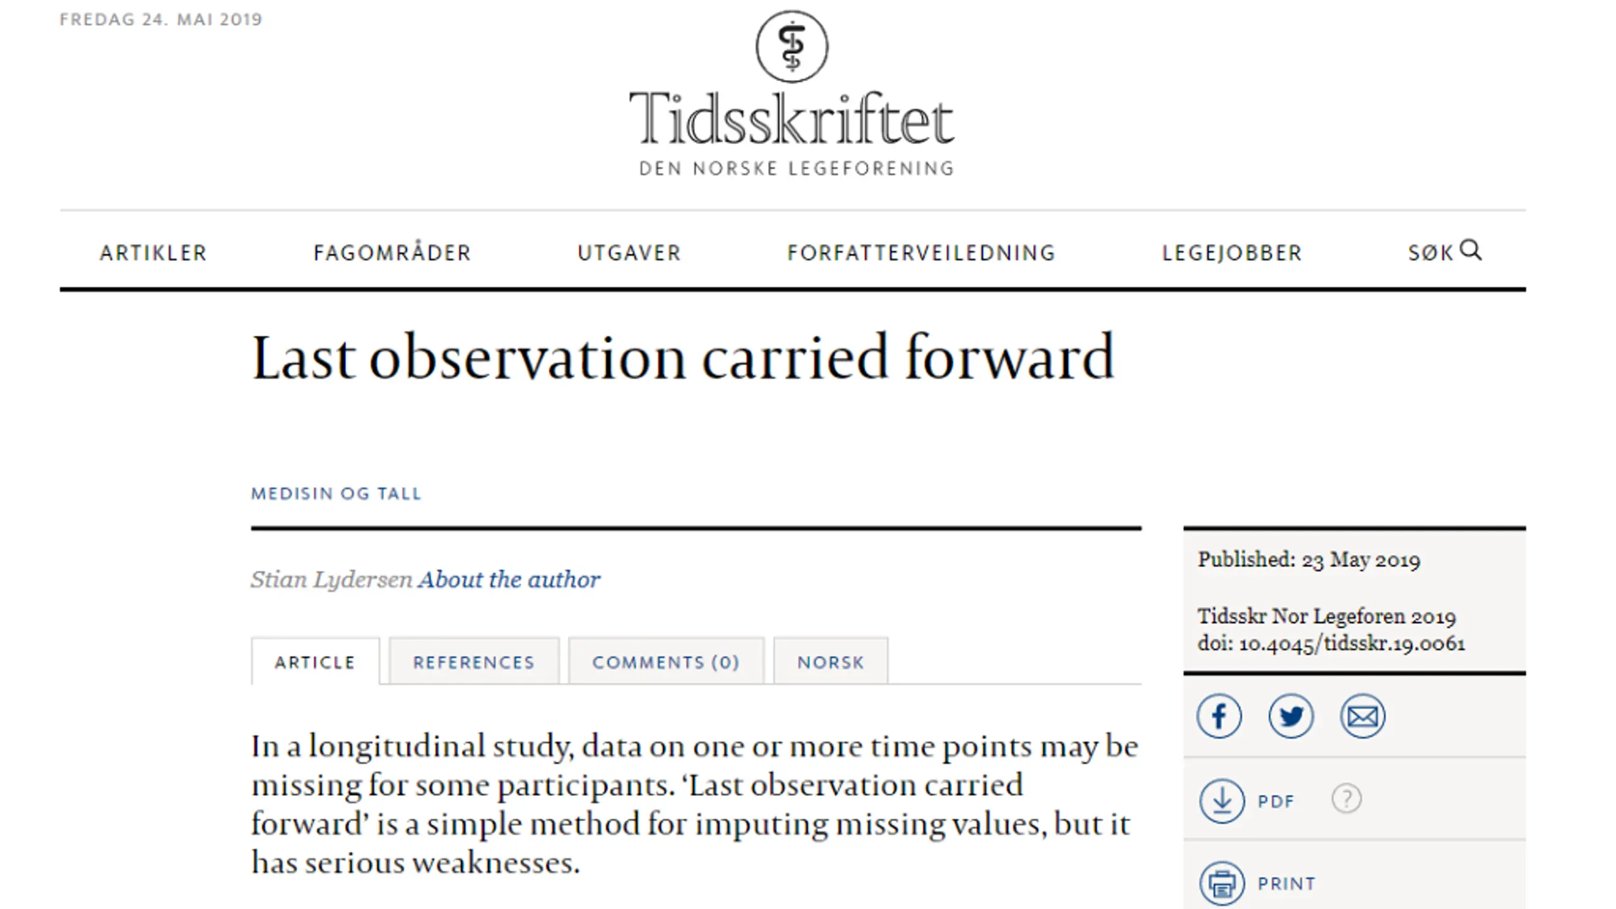Select the Article tab
Image resolution: width=1616 pixels, height=909 pixels.
coord(315,662)
